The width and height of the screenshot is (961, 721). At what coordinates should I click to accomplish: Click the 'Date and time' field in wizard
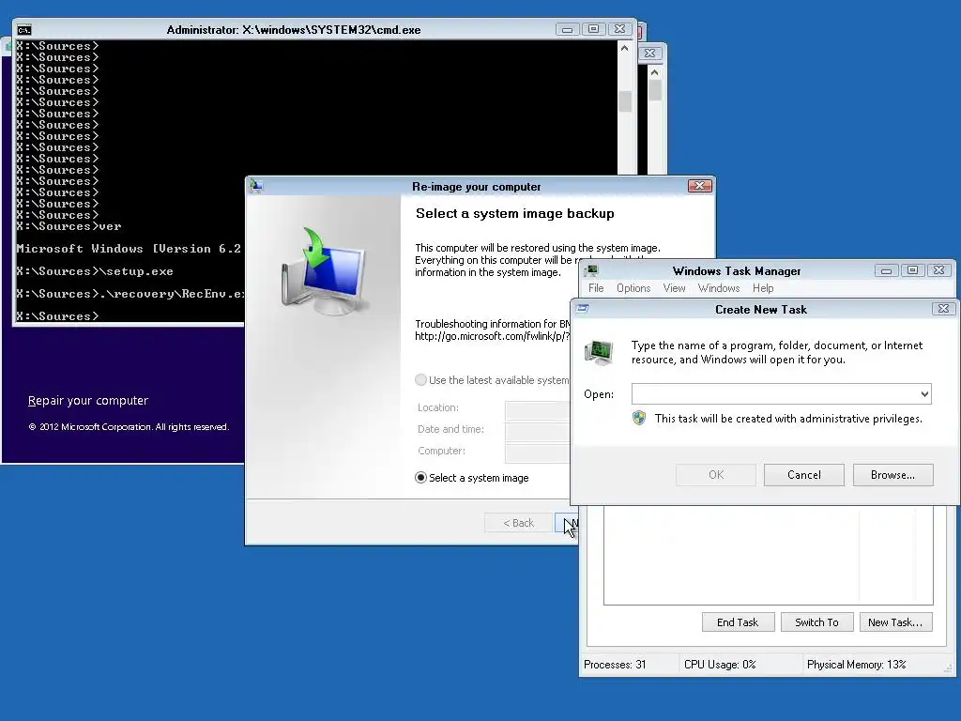click(538, 431)
